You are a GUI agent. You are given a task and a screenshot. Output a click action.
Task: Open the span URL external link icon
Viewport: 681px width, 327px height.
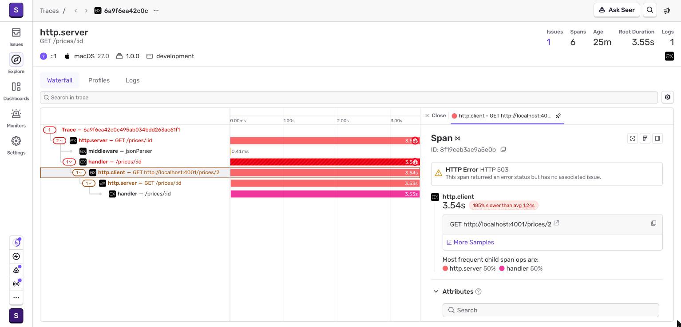tap(556, 223)
